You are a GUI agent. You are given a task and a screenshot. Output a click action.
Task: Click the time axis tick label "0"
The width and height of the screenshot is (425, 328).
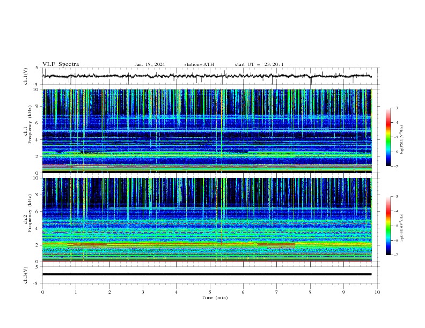(x=42, y=292)
